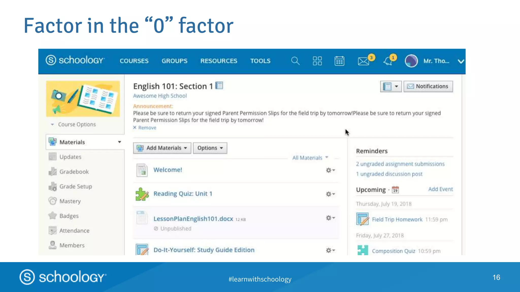Open the COURSES menu
The image size is (520, 292).
click(x=134, y=61)
